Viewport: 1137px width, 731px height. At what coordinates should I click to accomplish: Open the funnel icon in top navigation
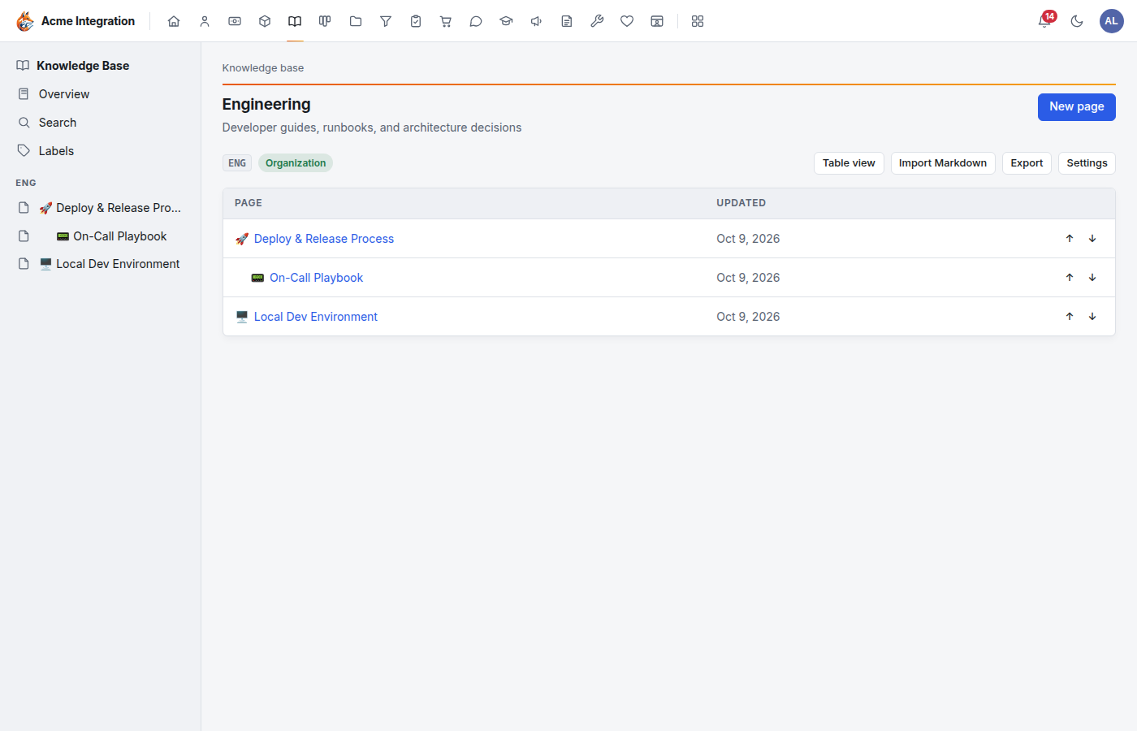point(386,21)
